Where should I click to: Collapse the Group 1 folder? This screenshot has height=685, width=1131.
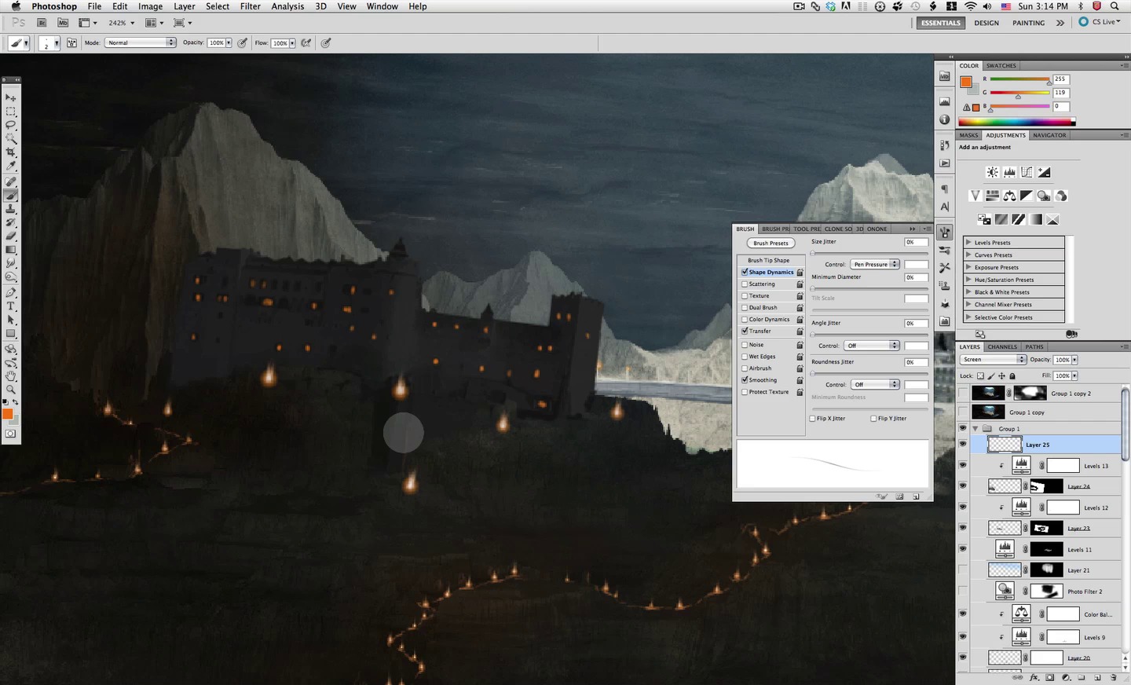pyautogui.click(x=975, y=429)
